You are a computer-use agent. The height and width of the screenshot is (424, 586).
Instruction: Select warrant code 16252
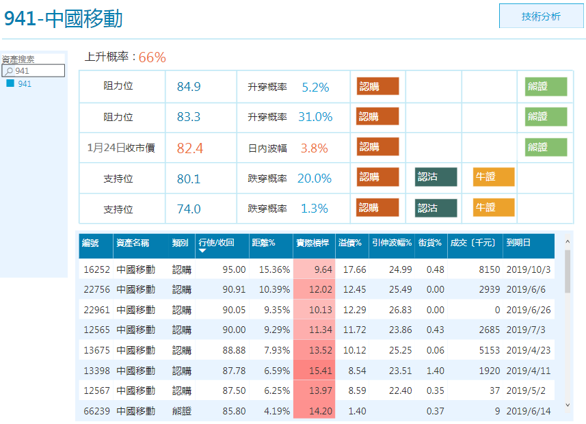96,269
